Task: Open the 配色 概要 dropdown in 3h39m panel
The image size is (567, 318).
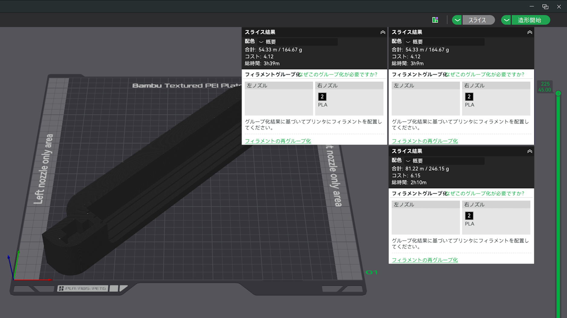Action: click(x=298, y=42)
